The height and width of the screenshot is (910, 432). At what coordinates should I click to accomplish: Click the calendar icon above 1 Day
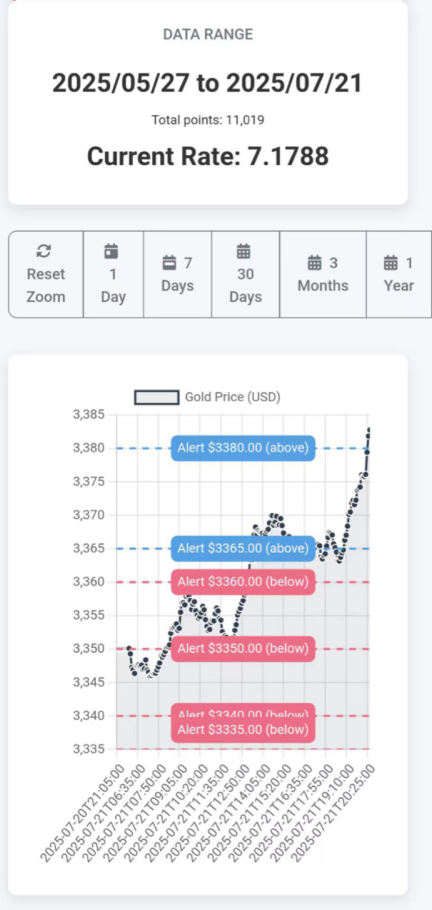click(111, 251)
